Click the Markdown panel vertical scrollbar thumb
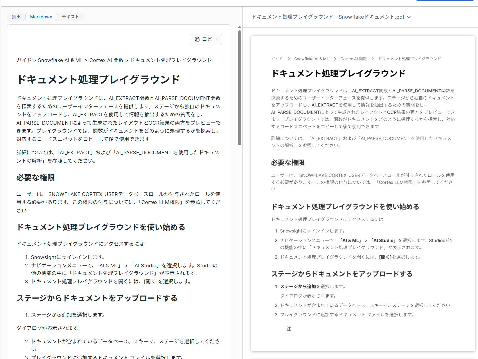Image resolution: width=478 pixels, height=359 pixels. tap(240, 88)
